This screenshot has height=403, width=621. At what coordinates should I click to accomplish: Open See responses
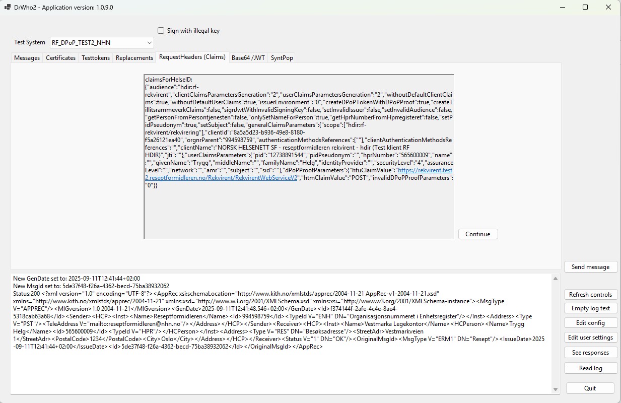[x=590, y=352]
